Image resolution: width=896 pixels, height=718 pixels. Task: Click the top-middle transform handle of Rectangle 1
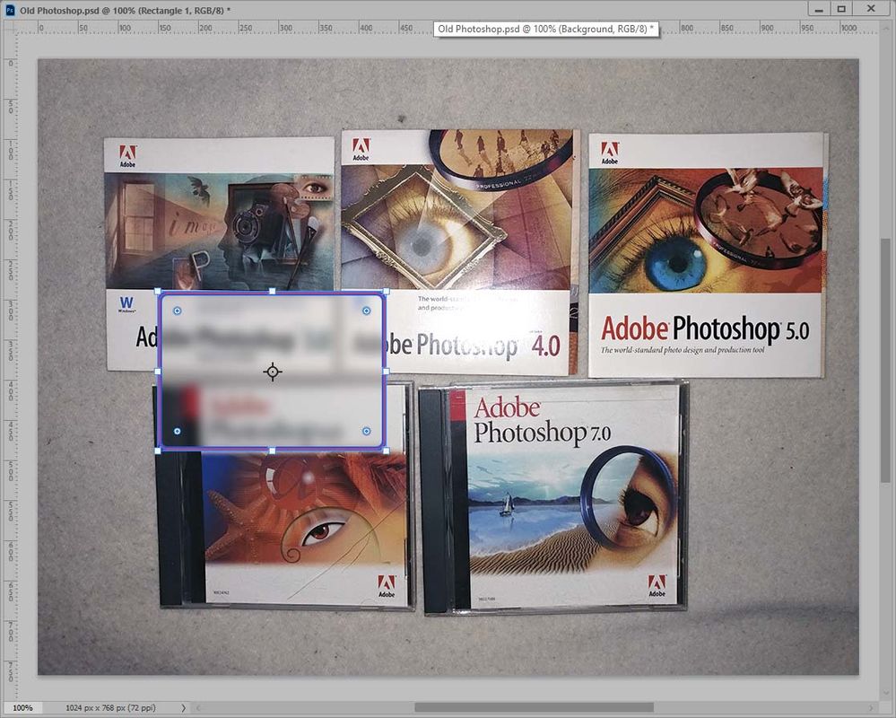pos(272,292)
